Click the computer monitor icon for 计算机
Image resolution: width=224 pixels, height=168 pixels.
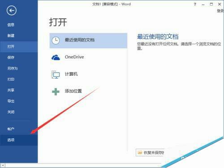[56, 75]
